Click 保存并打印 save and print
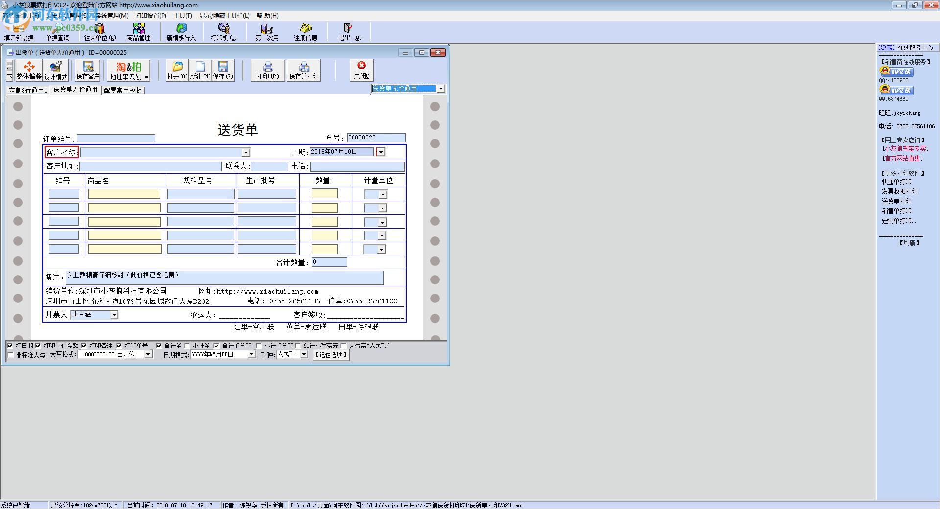 (x=304, y=70)
